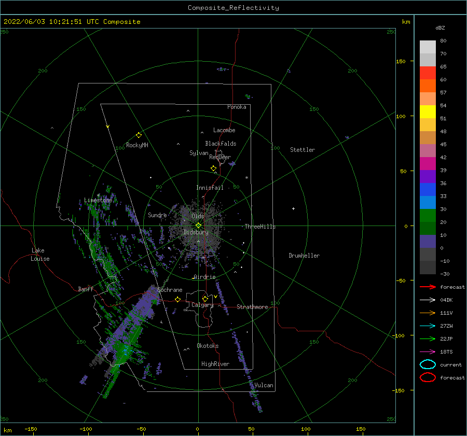Click the HighRiver city label
Image resolution: width=467 pixels, height=436 pixels.
tap(215, 364)
